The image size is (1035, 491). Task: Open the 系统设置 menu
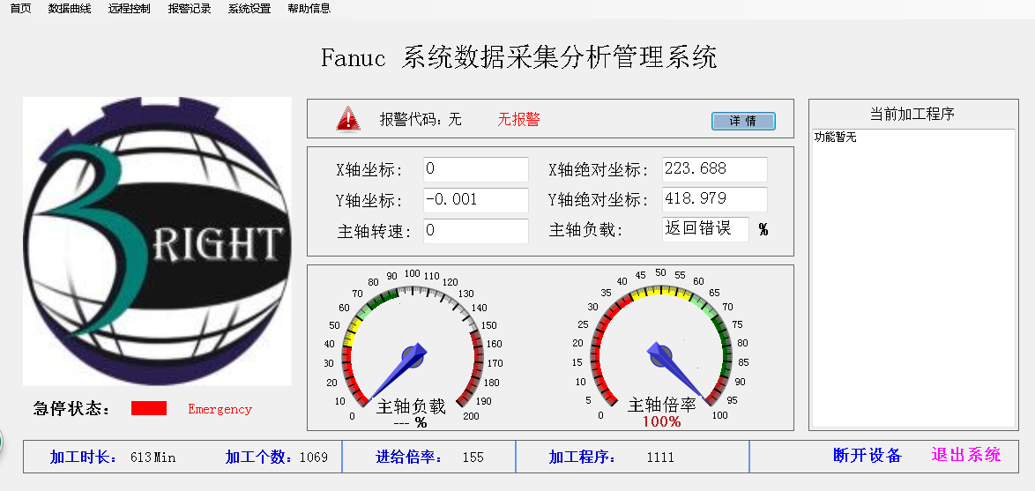pos(249,9)
